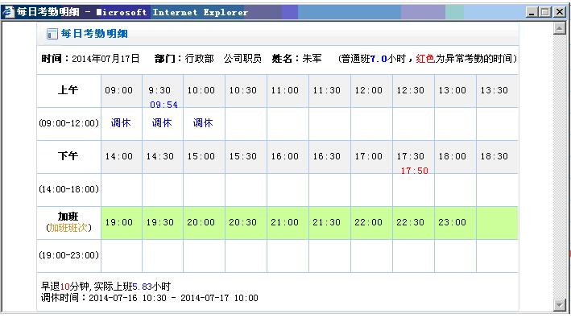Open the 调休 link under 9:30
571x322 pixels.
click(x=162, y=123)
